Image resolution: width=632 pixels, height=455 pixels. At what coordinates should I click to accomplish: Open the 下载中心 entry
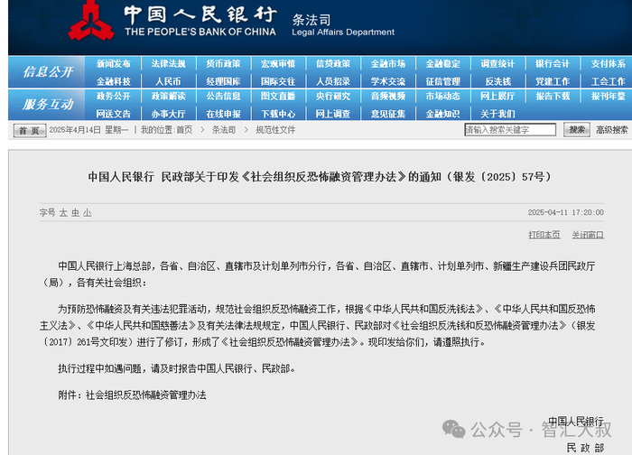tap(278, 114)
